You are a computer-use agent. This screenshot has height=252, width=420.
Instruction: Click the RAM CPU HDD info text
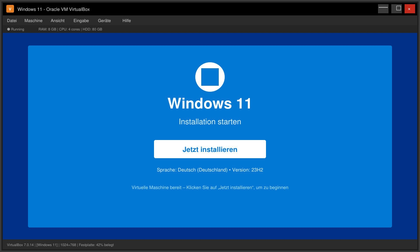tap(70, 29)
